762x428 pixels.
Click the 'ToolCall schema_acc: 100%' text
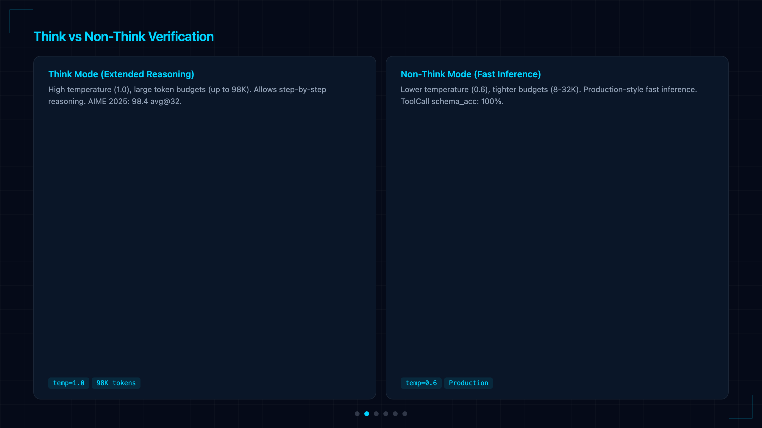451,101
